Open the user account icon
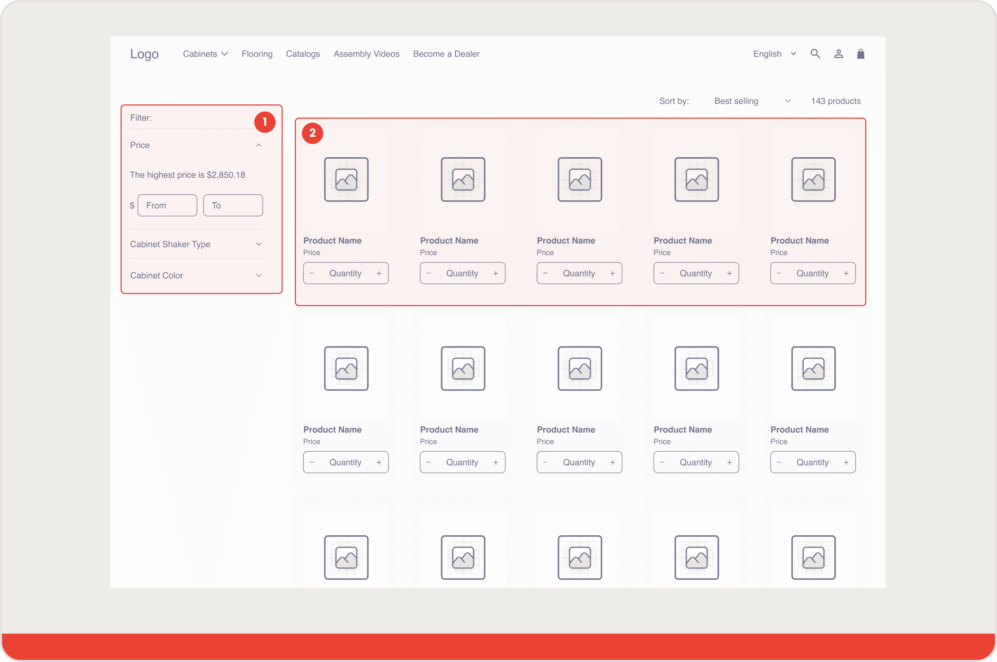The image size is (997, 662). click(x=838, y=54)
